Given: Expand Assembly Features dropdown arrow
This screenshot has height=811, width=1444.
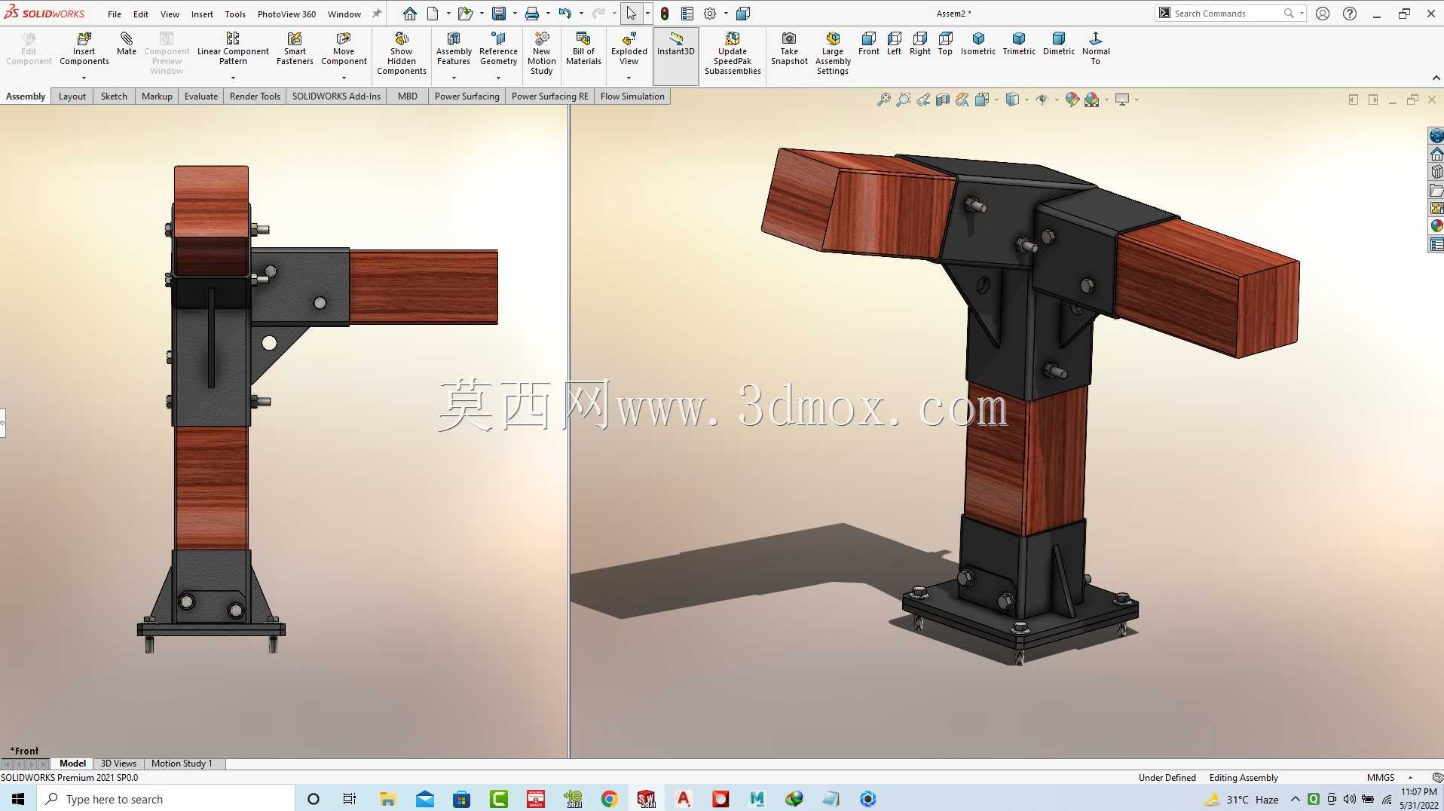Looking at the screenshot, I should click(x=454, y=78).
